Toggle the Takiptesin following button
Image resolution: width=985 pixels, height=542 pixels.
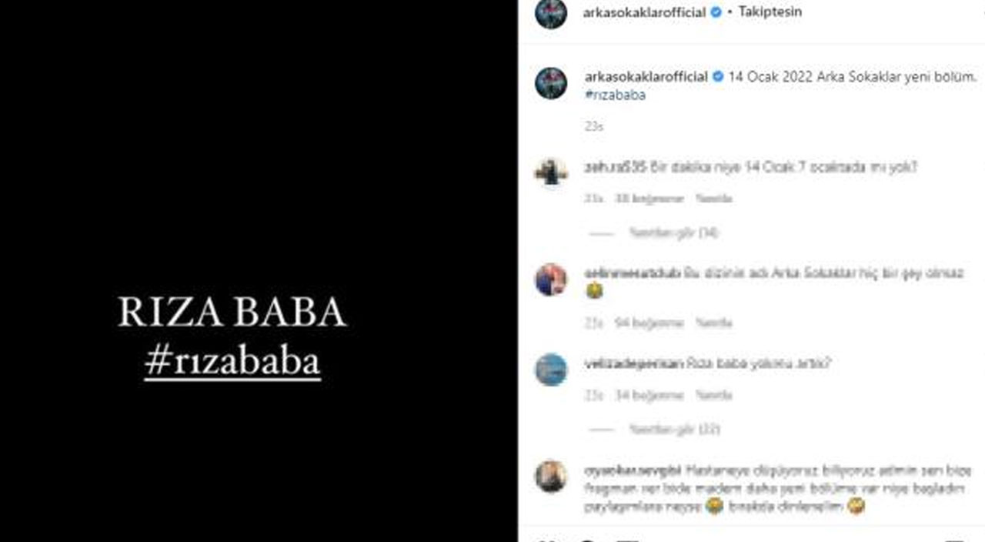770,12
